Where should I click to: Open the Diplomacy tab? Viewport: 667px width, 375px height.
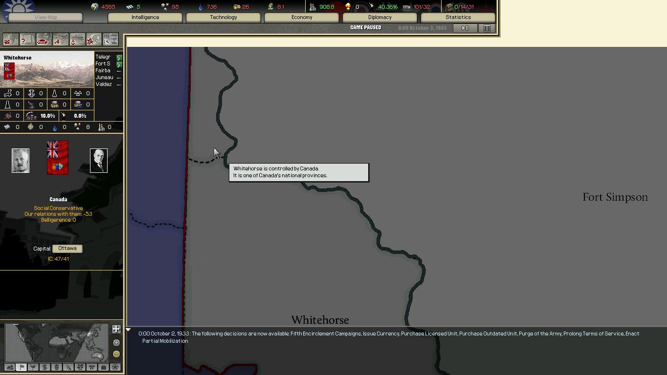(379, 17)
